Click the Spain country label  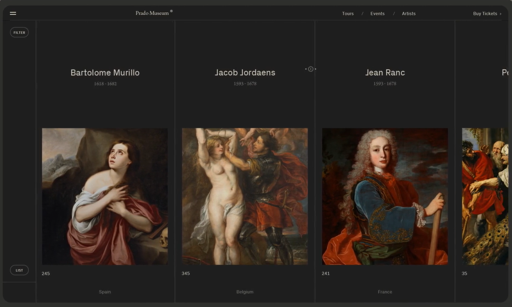105,292
